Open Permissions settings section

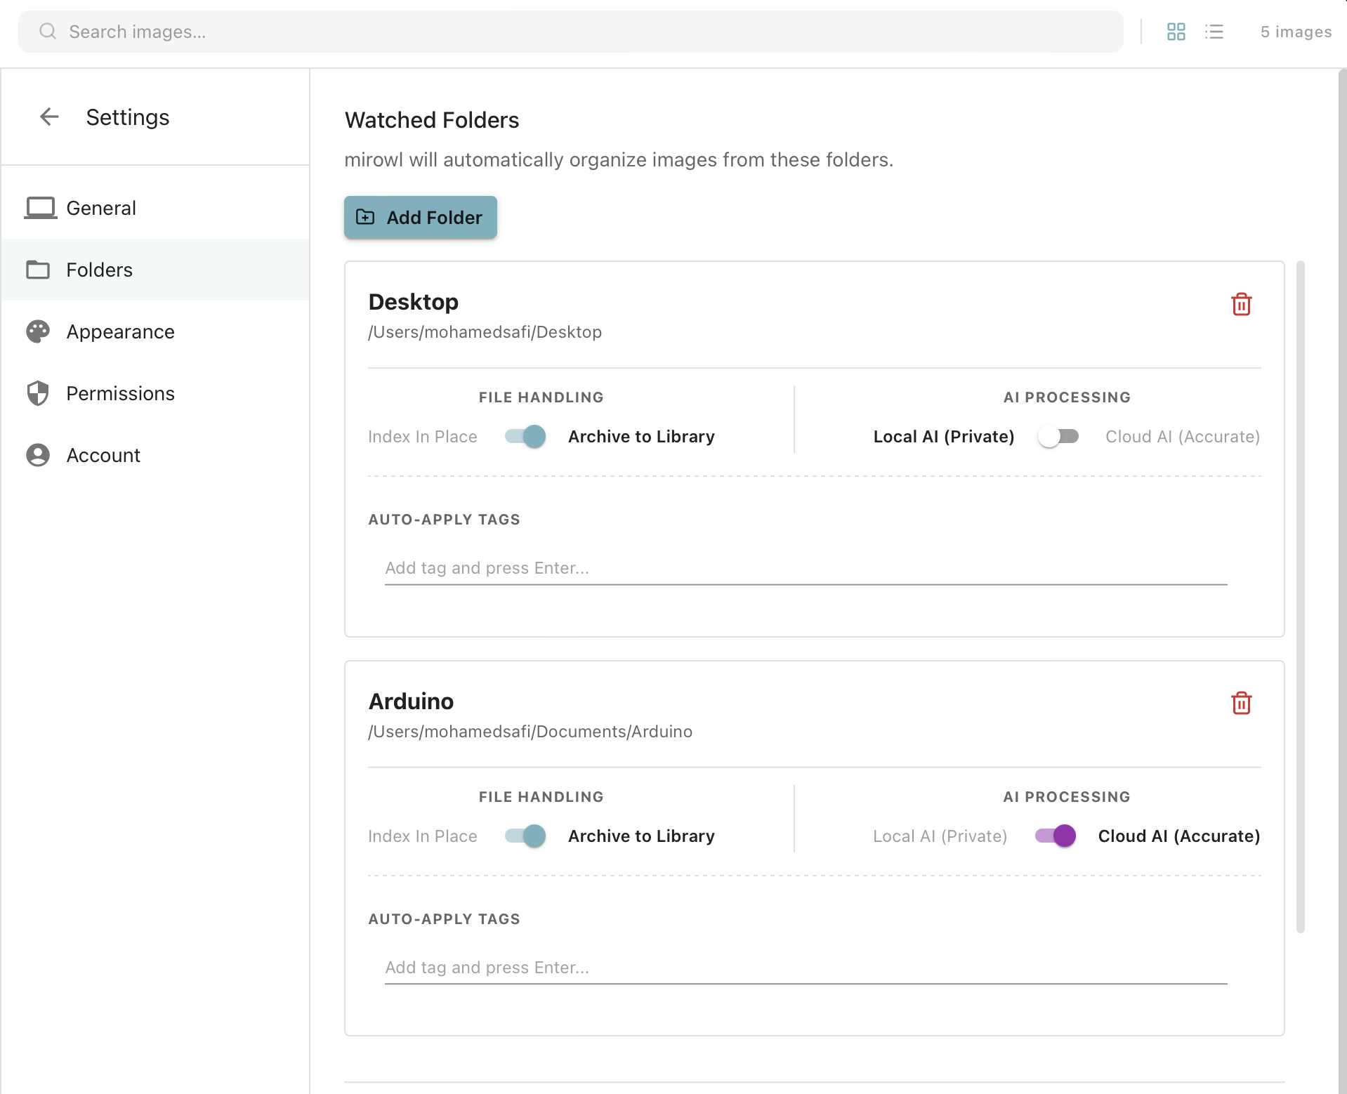coord(155,393)
